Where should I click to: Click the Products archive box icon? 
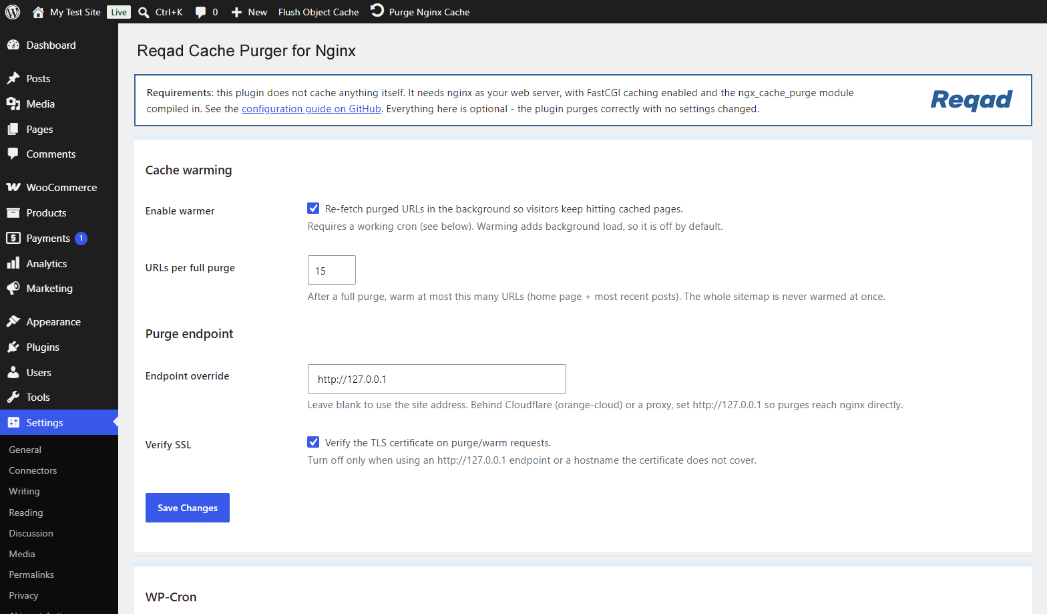pyautogui.click(x=13, y=212)
